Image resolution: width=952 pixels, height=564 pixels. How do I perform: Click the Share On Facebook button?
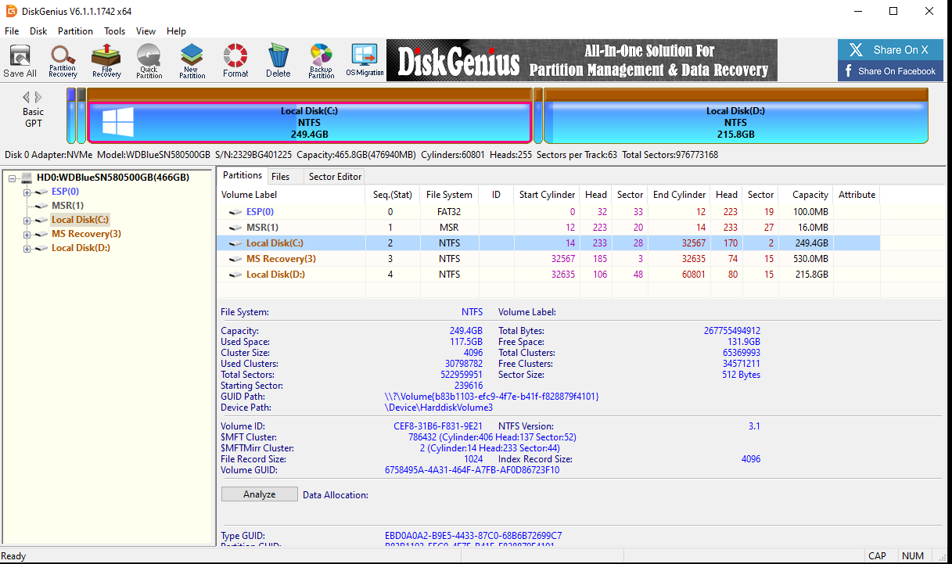pyautogui.click(x=890, y=70)
